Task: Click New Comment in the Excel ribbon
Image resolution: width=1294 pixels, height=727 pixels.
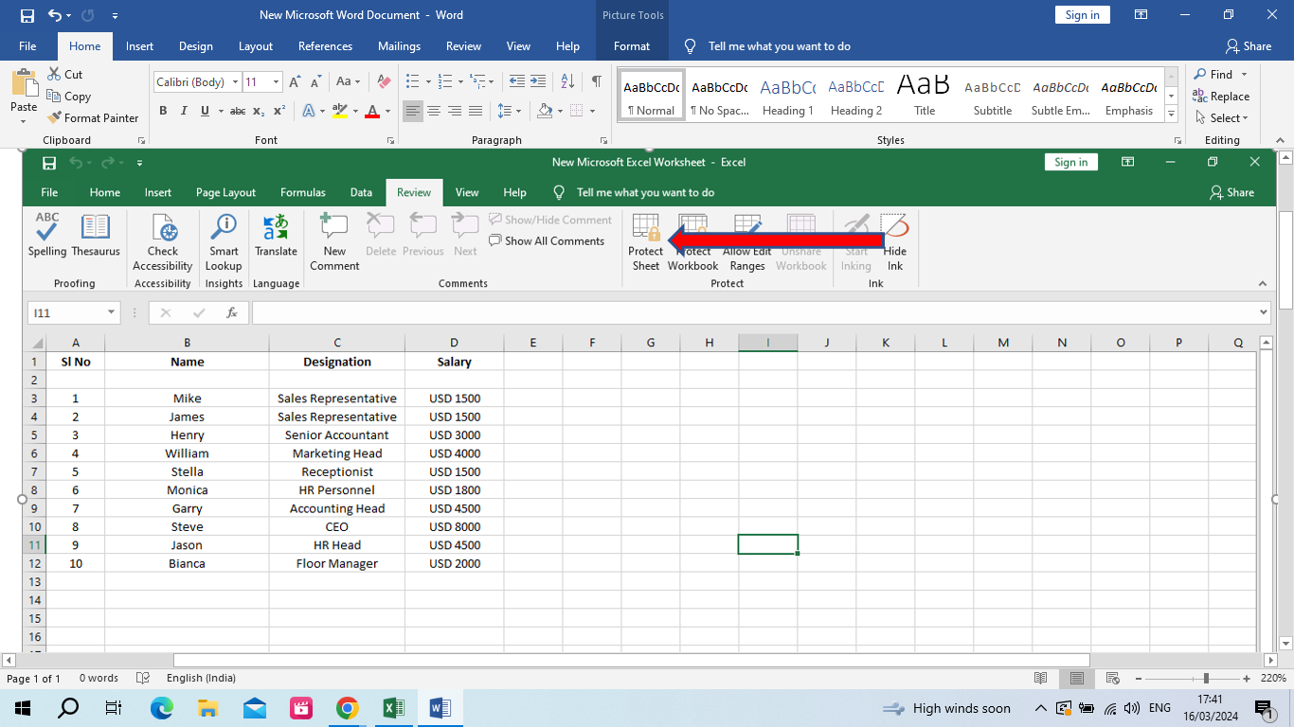Action: (x=334, y=242)
